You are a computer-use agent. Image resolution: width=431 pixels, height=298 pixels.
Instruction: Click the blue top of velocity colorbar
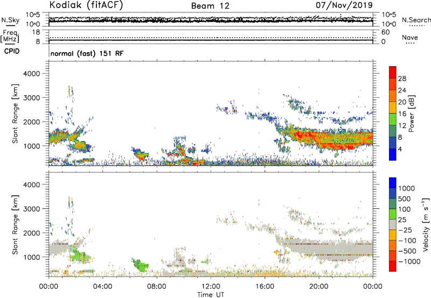tap(393, 183)
